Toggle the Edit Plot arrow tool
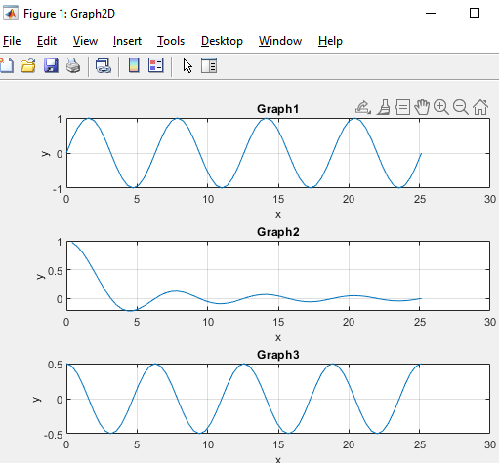The height and width of the screenshot is (463, 499). (187, 66)
